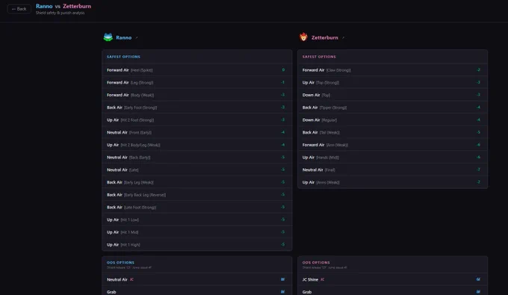The image size is (508, 295).
Task: Select Ranno Up Air Hit 1 Mid row
Action: pyautogui.click(x=197, y=232)
